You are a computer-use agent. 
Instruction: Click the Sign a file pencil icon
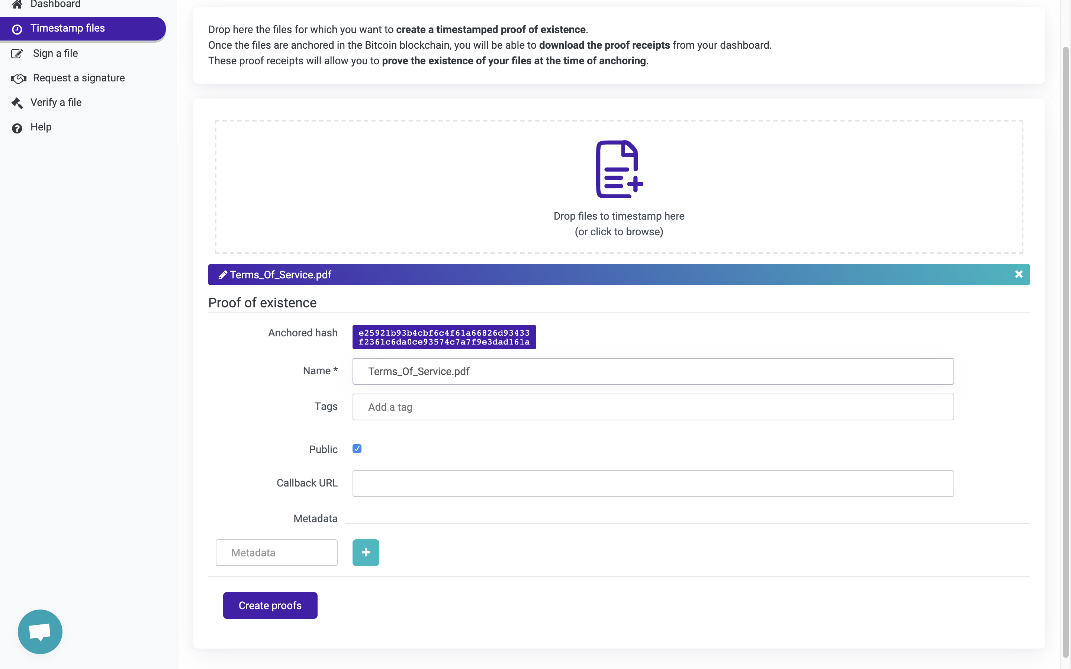pos(17,54)
